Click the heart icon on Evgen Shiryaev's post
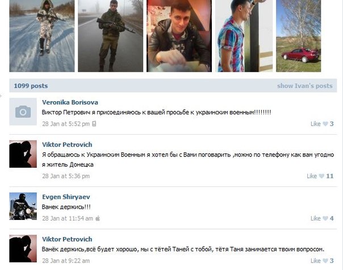The image size is (343, 270). point(325,218)
